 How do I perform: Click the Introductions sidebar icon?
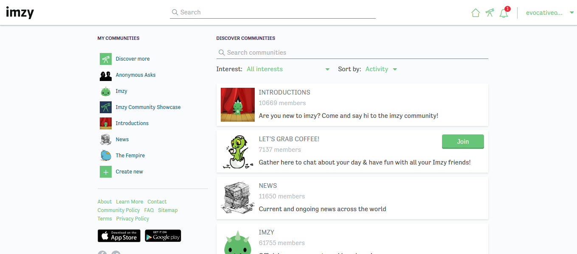coord(106,123)
